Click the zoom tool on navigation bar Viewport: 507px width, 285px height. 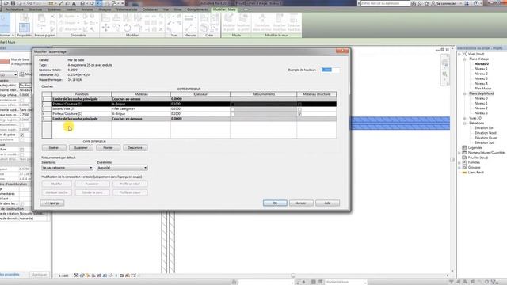(x=445, y=74)
